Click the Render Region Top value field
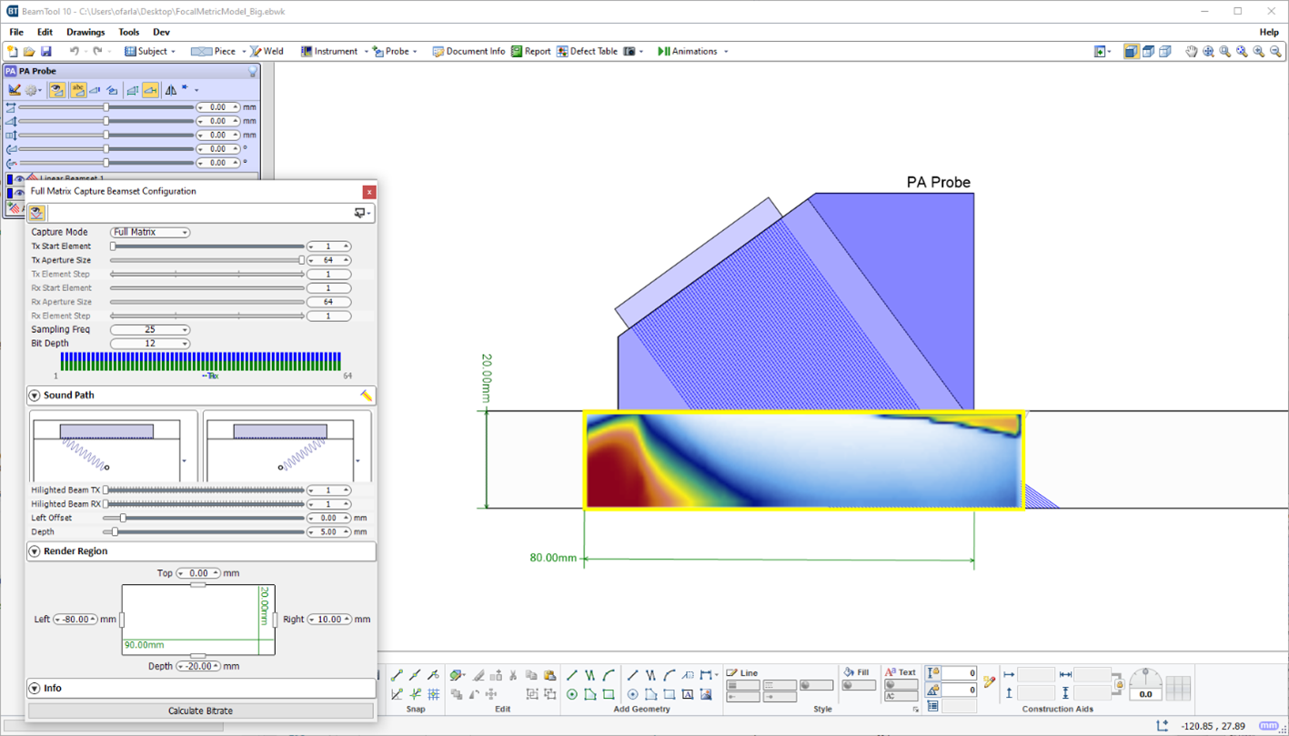 click(198, 573)
